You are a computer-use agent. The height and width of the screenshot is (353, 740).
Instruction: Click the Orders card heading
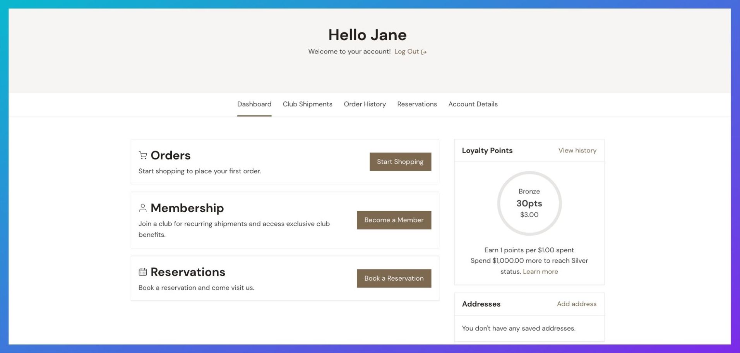170,155
